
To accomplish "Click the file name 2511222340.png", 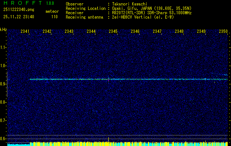I will coord(19,10).
